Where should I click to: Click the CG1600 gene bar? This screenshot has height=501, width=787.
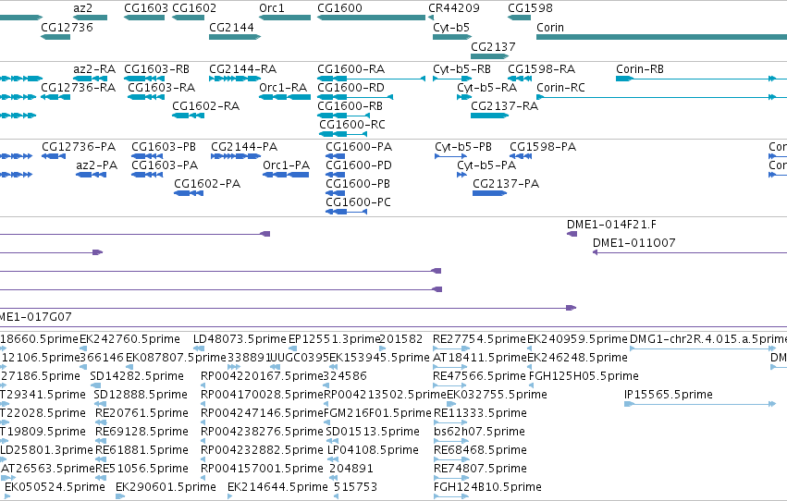[372, 18]
